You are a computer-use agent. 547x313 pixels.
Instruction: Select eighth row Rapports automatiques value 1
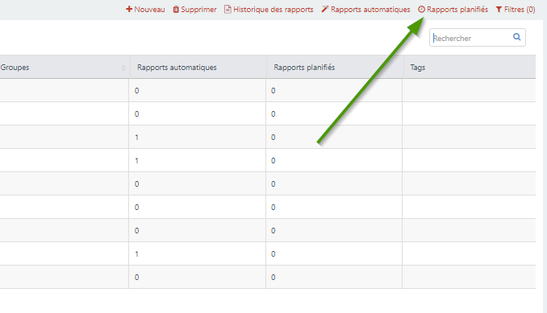(137, 254)
